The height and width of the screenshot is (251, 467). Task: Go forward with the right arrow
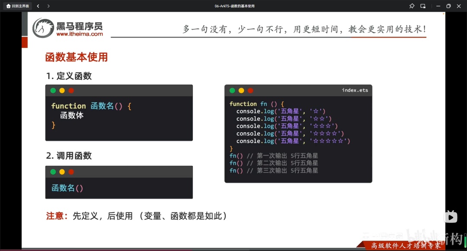pyautogui.click(x=48, y=6)
